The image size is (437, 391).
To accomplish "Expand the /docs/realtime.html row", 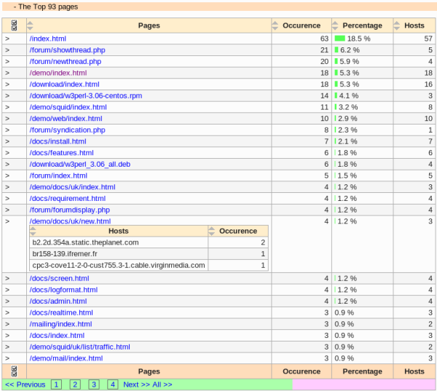I will (x=7, y=312).
